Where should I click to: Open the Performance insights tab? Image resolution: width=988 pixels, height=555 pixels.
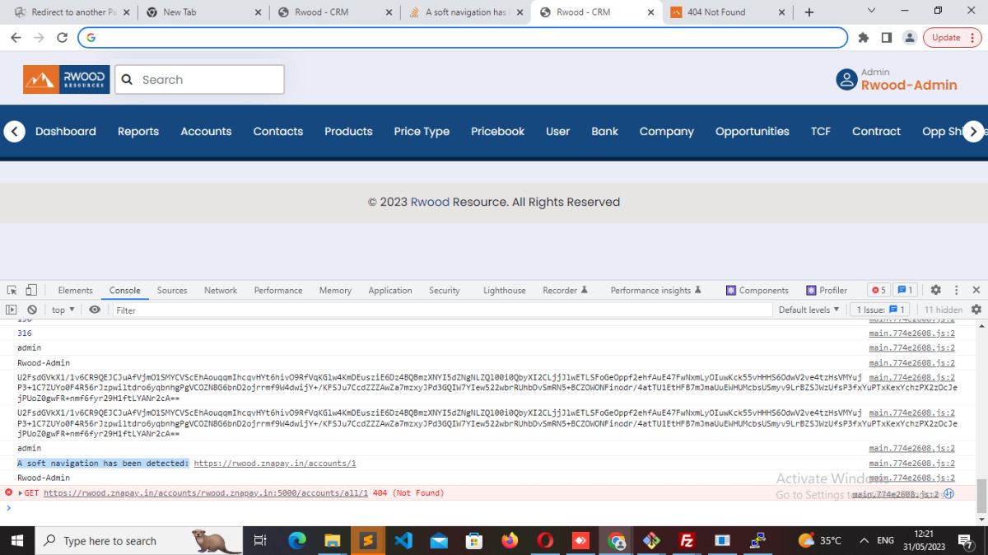pyautogui.click(x=656, y=290)
